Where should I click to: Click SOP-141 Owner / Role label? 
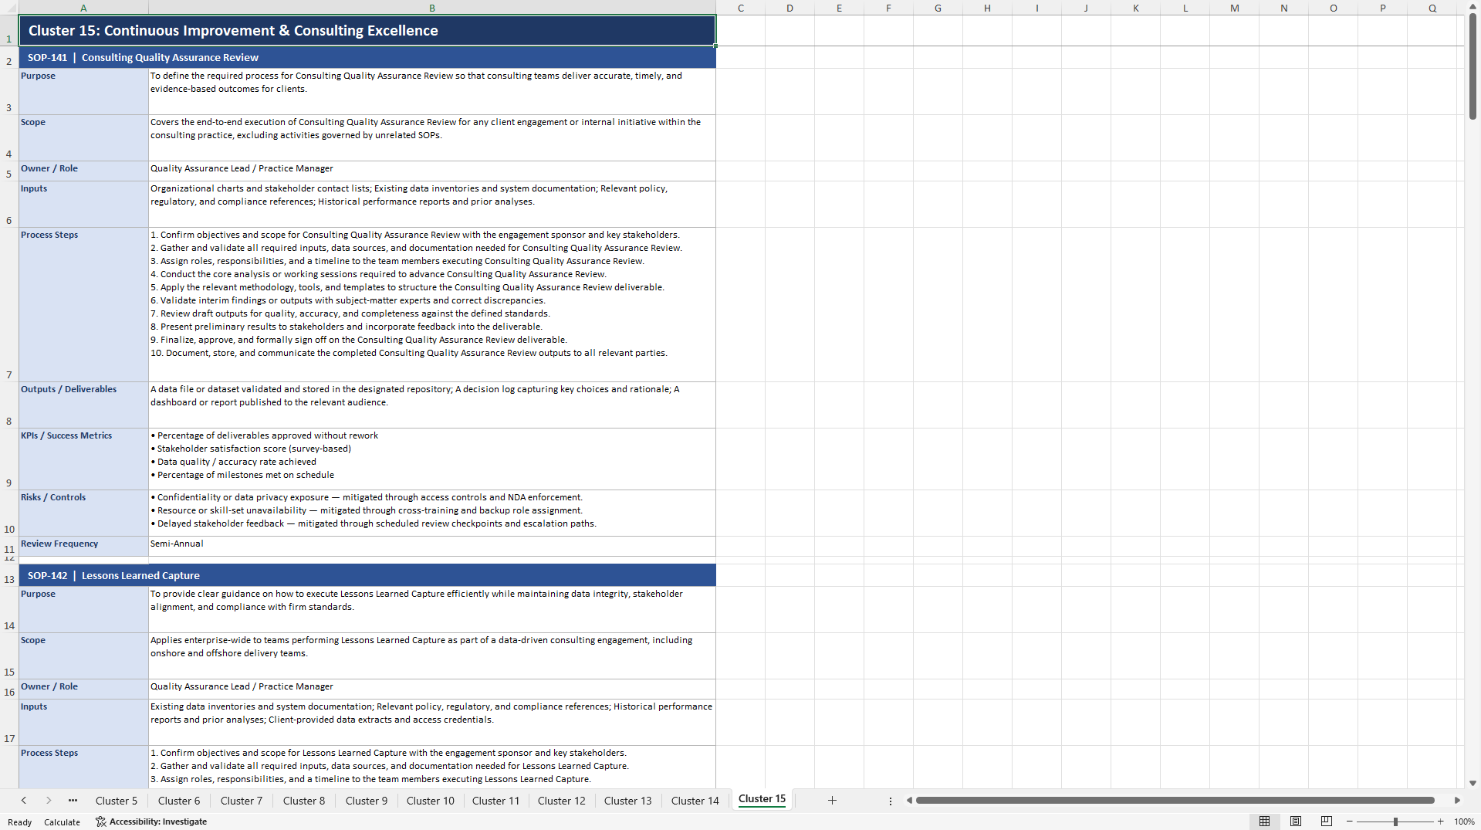[x=83, y=171]
